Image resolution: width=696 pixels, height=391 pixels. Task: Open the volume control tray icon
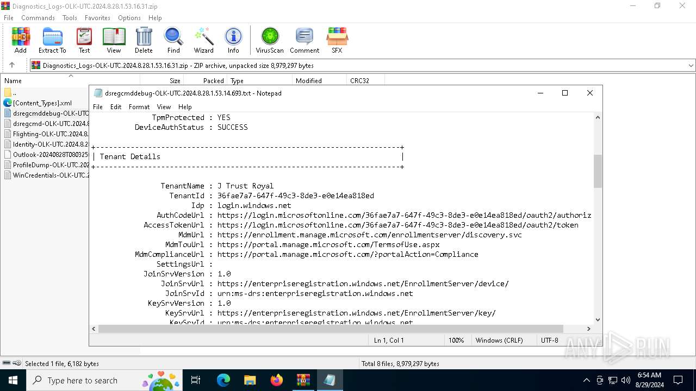tap(626, 380)
